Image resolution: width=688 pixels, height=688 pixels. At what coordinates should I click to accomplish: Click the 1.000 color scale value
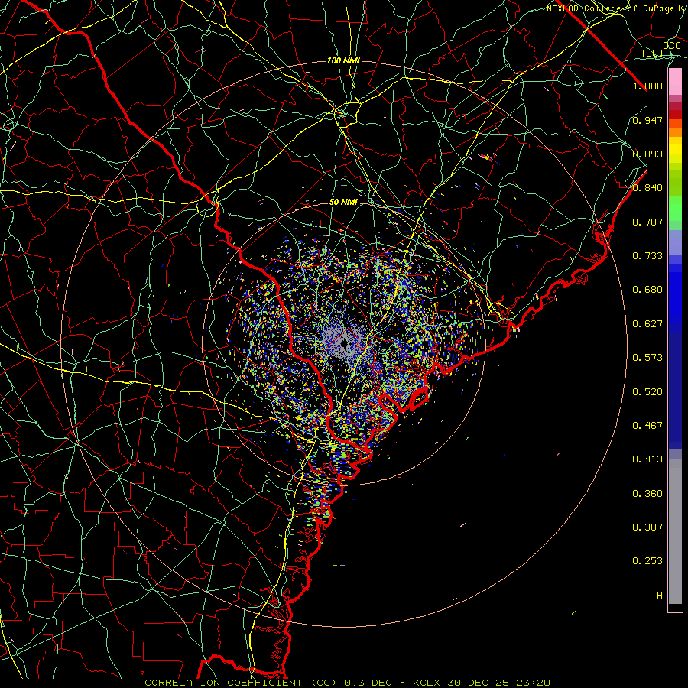click(647, 86)
